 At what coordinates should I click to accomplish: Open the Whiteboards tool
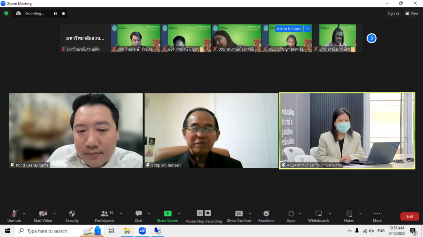[x=318, y=216]
